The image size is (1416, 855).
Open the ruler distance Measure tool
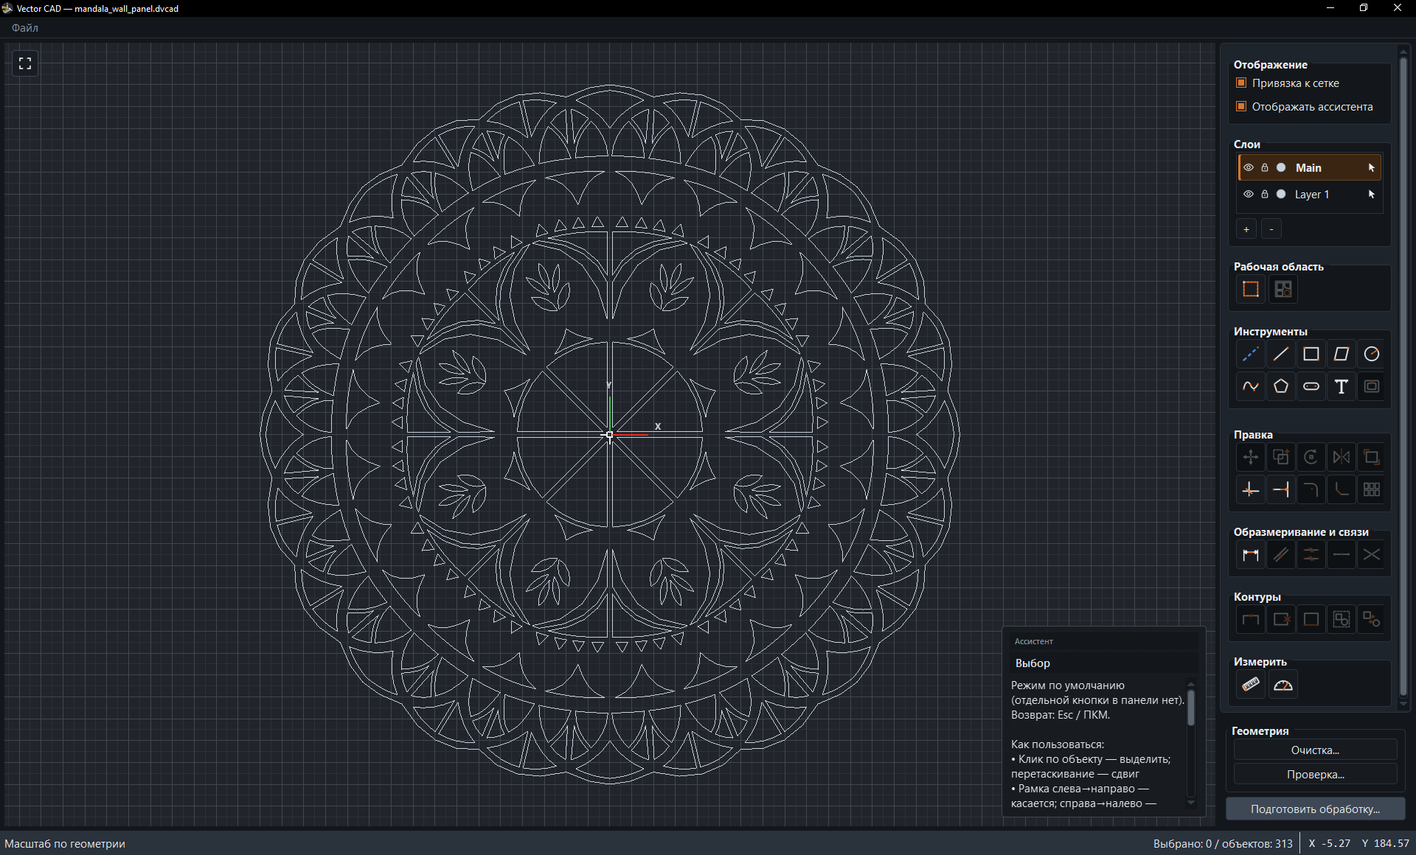click(x=1250, y=685)
